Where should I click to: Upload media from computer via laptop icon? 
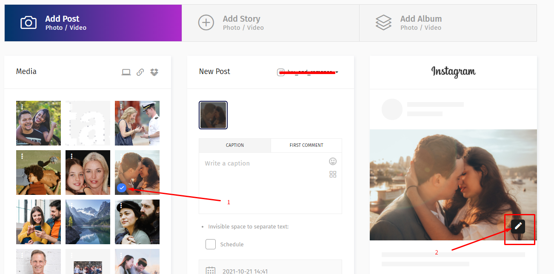point(126,72)
